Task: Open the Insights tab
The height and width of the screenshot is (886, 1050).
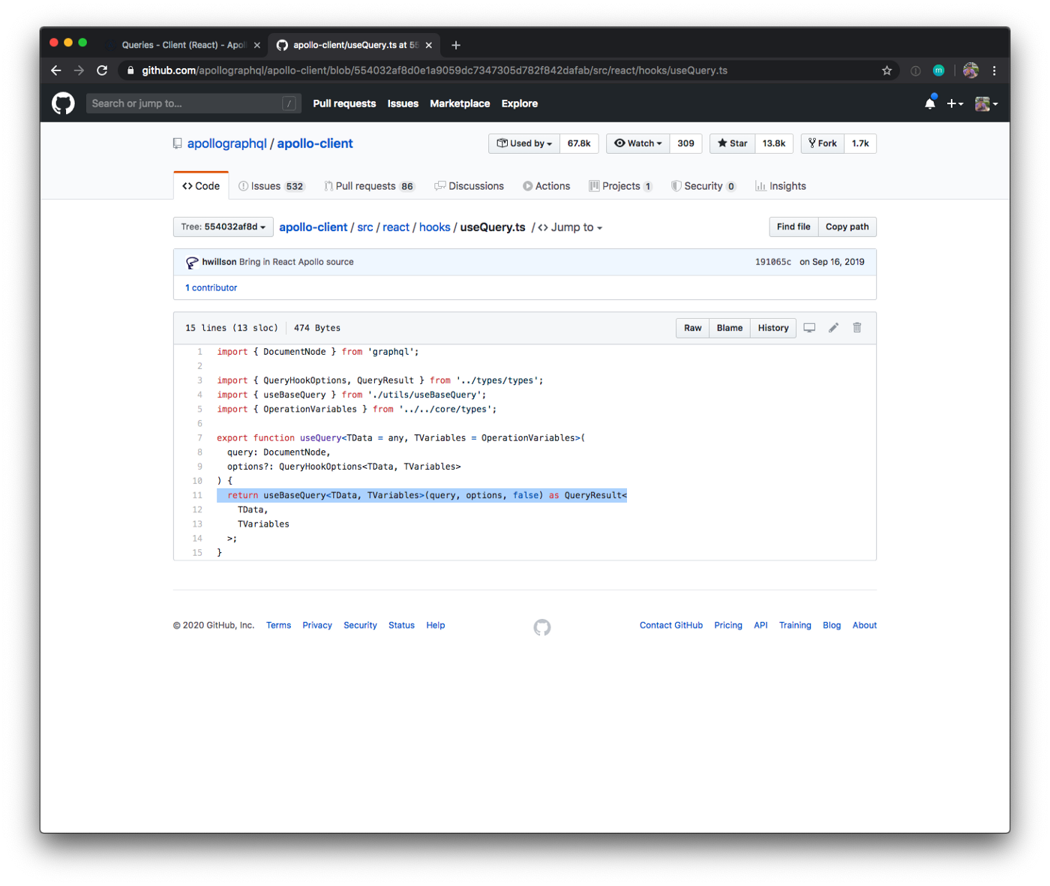Action: click(781, 186)
